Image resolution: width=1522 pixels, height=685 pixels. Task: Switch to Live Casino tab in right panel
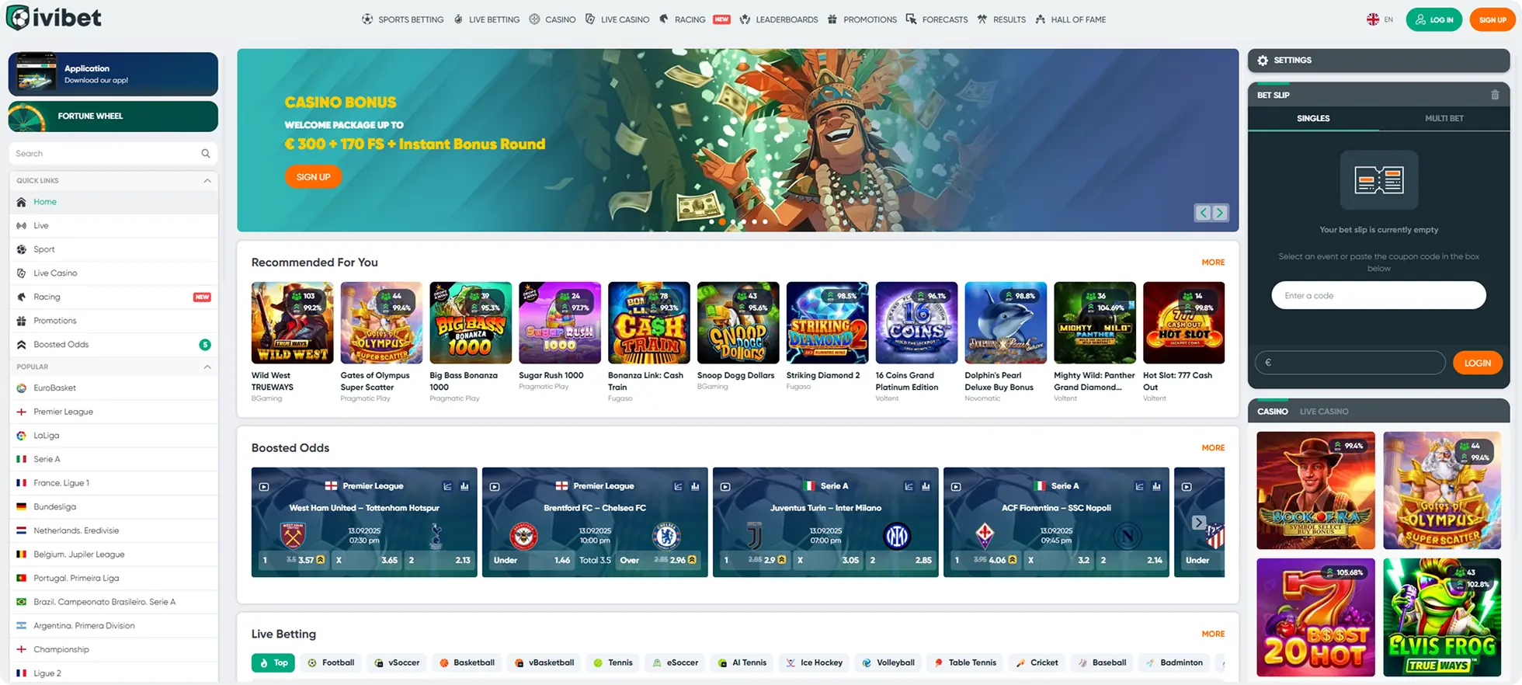coord(1324,412)
